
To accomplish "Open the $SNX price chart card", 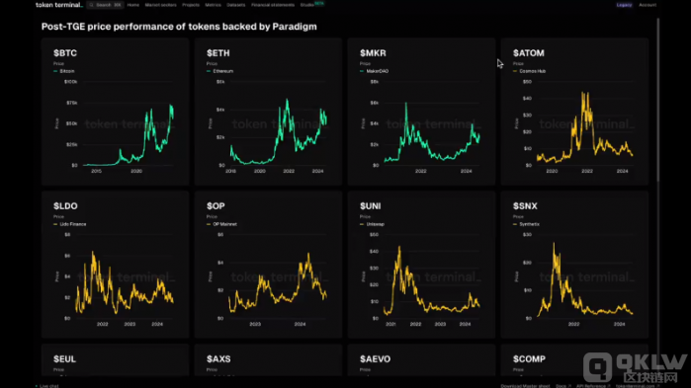I will click(574, 265).
